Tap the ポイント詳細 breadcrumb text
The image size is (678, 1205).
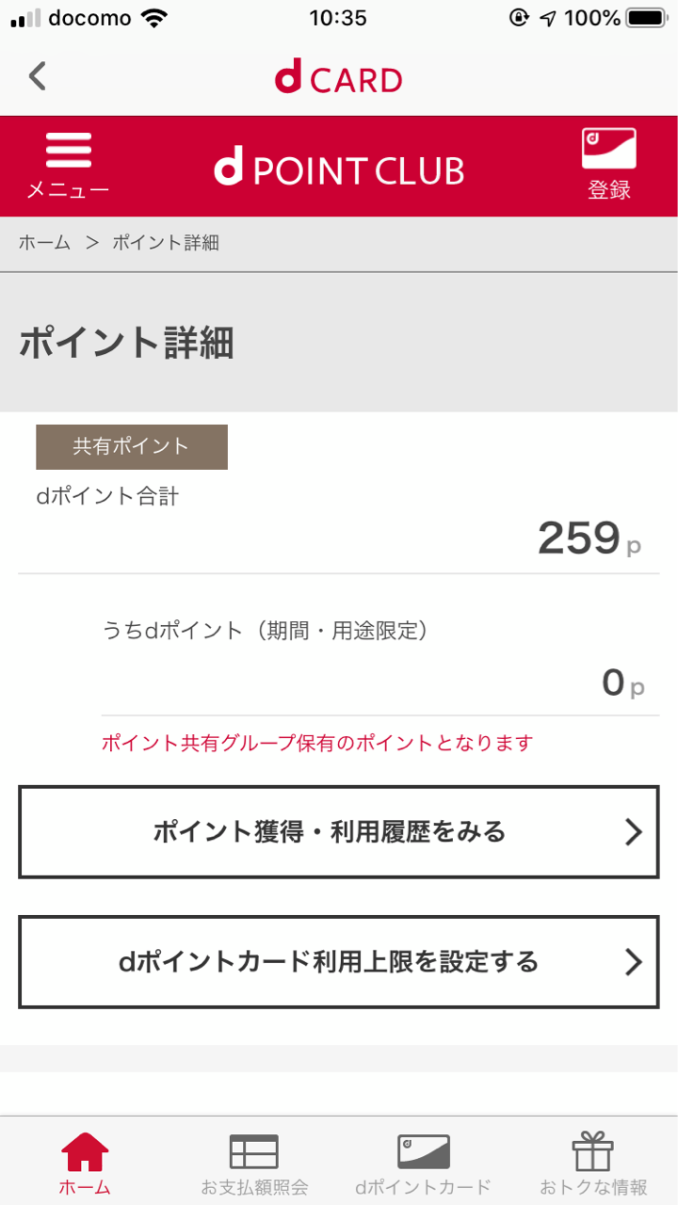coord(166,243)
